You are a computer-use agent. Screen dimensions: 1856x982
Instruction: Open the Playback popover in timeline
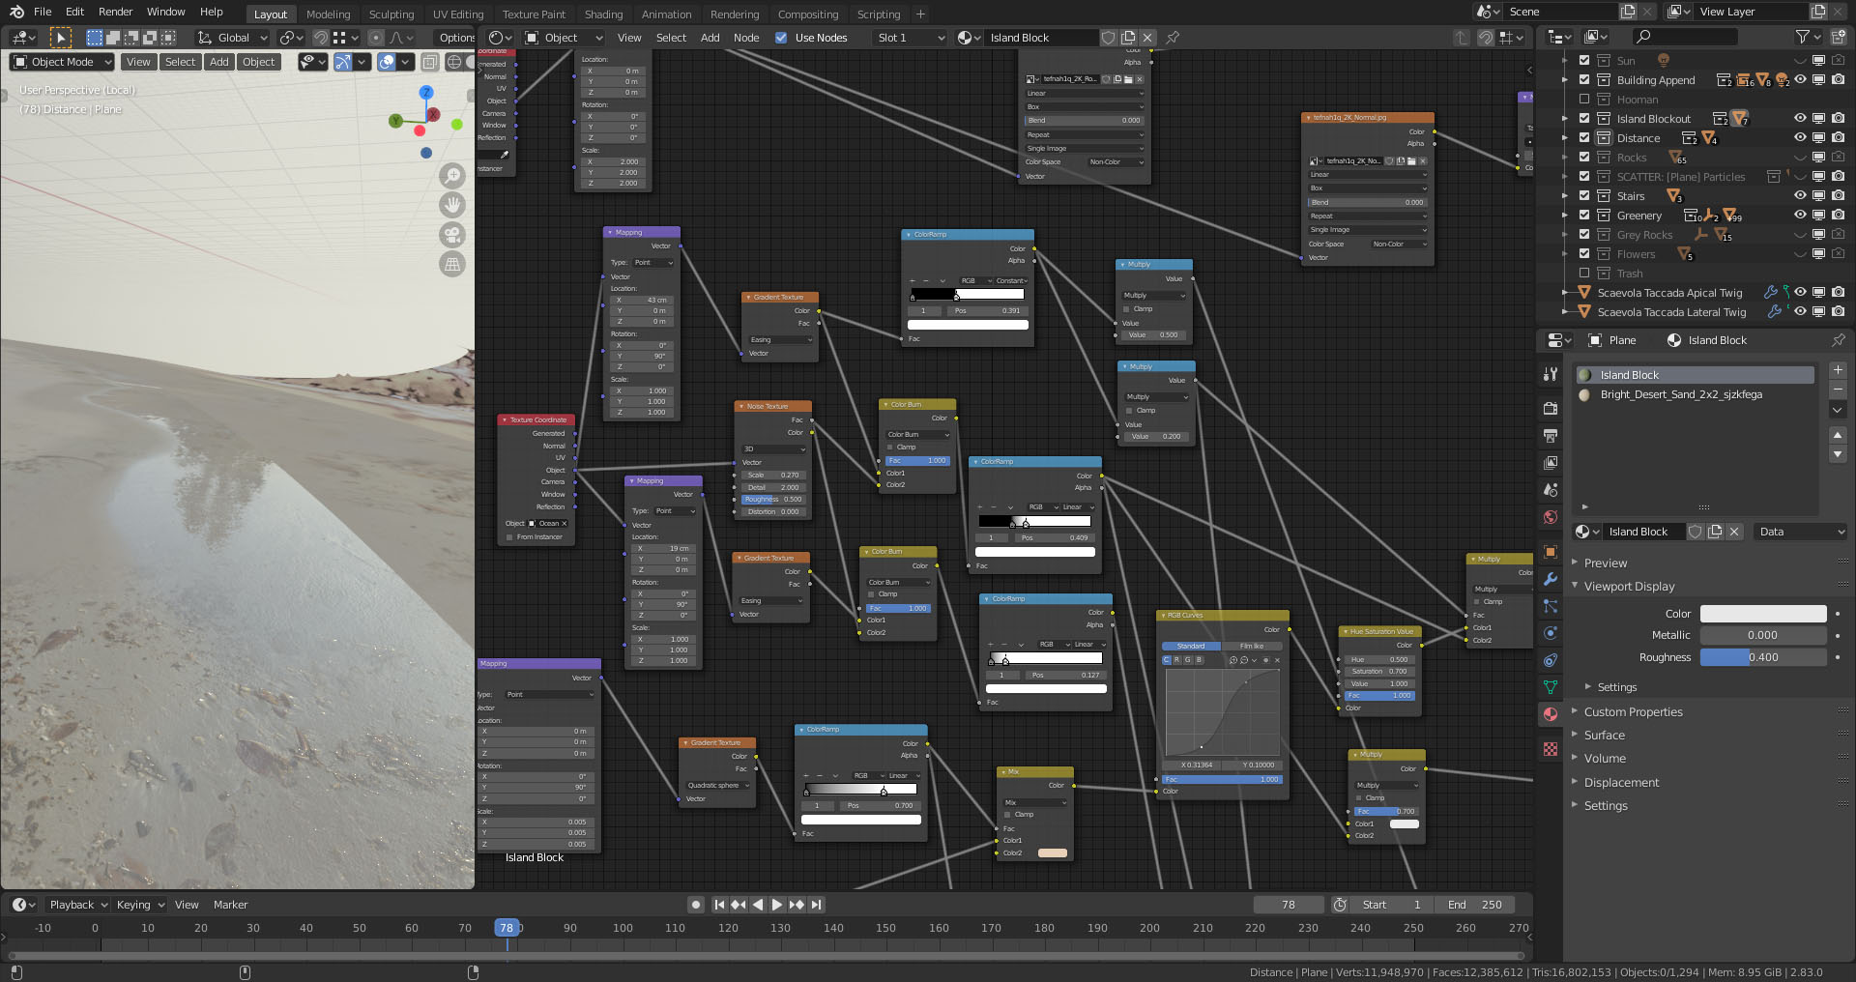tap(77, 905)
